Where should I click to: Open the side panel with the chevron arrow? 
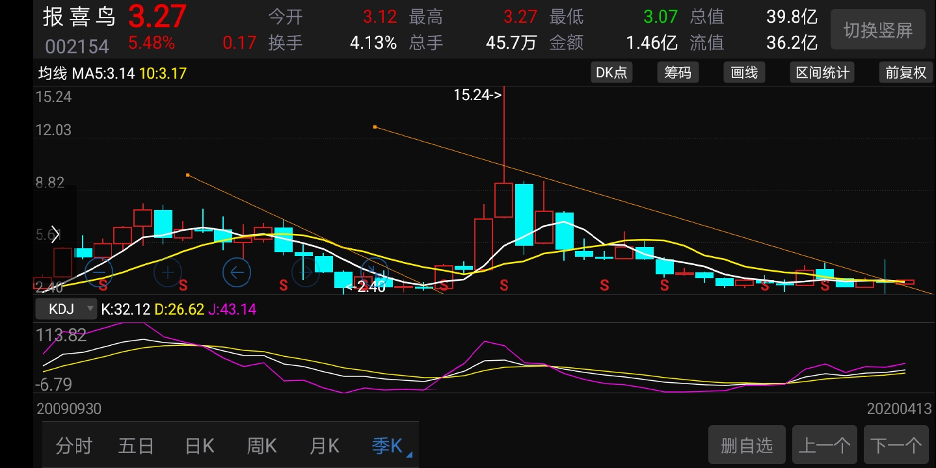55,234
